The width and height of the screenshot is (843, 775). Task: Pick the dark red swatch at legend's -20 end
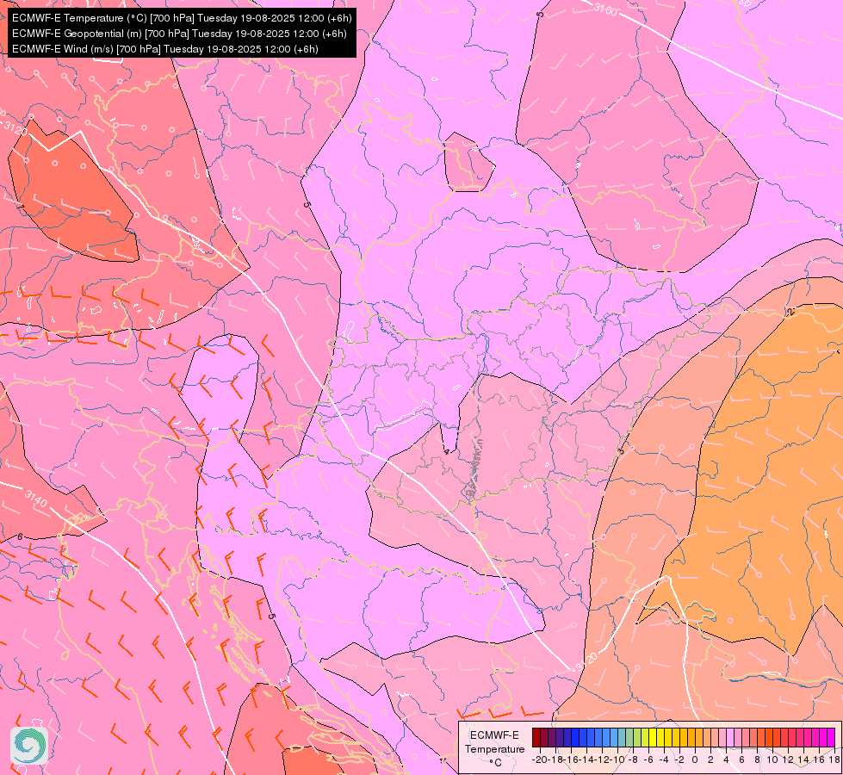point(536,737)
